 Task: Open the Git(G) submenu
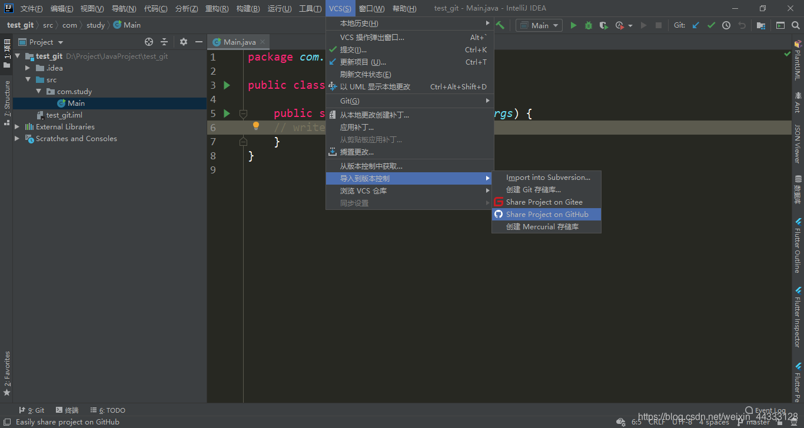click(x=410, y=101)
